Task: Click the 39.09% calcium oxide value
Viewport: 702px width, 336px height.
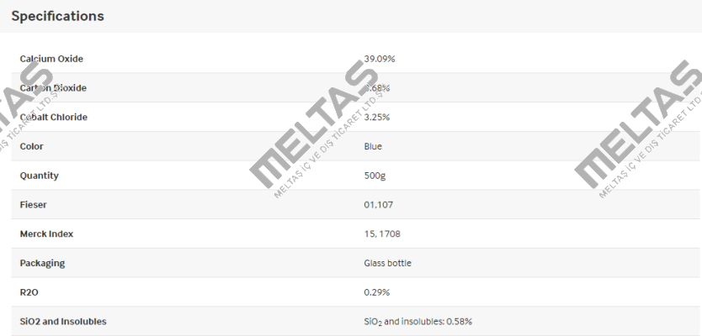Action: pyautogui.click(x=380, y=59)
